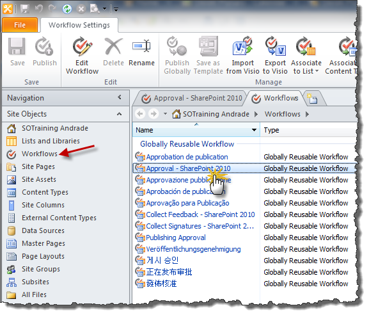
Task: Open Approbation de publication workflow
Action: [x=187, y=157]
